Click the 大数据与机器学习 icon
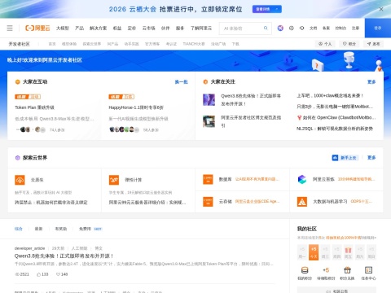This screenshot has height=293, width=391. [x=302, y=202]
